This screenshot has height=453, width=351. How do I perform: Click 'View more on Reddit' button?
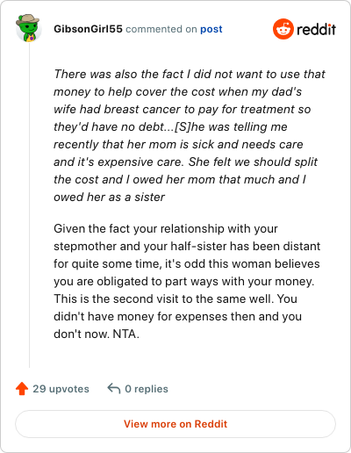point(175,424)
